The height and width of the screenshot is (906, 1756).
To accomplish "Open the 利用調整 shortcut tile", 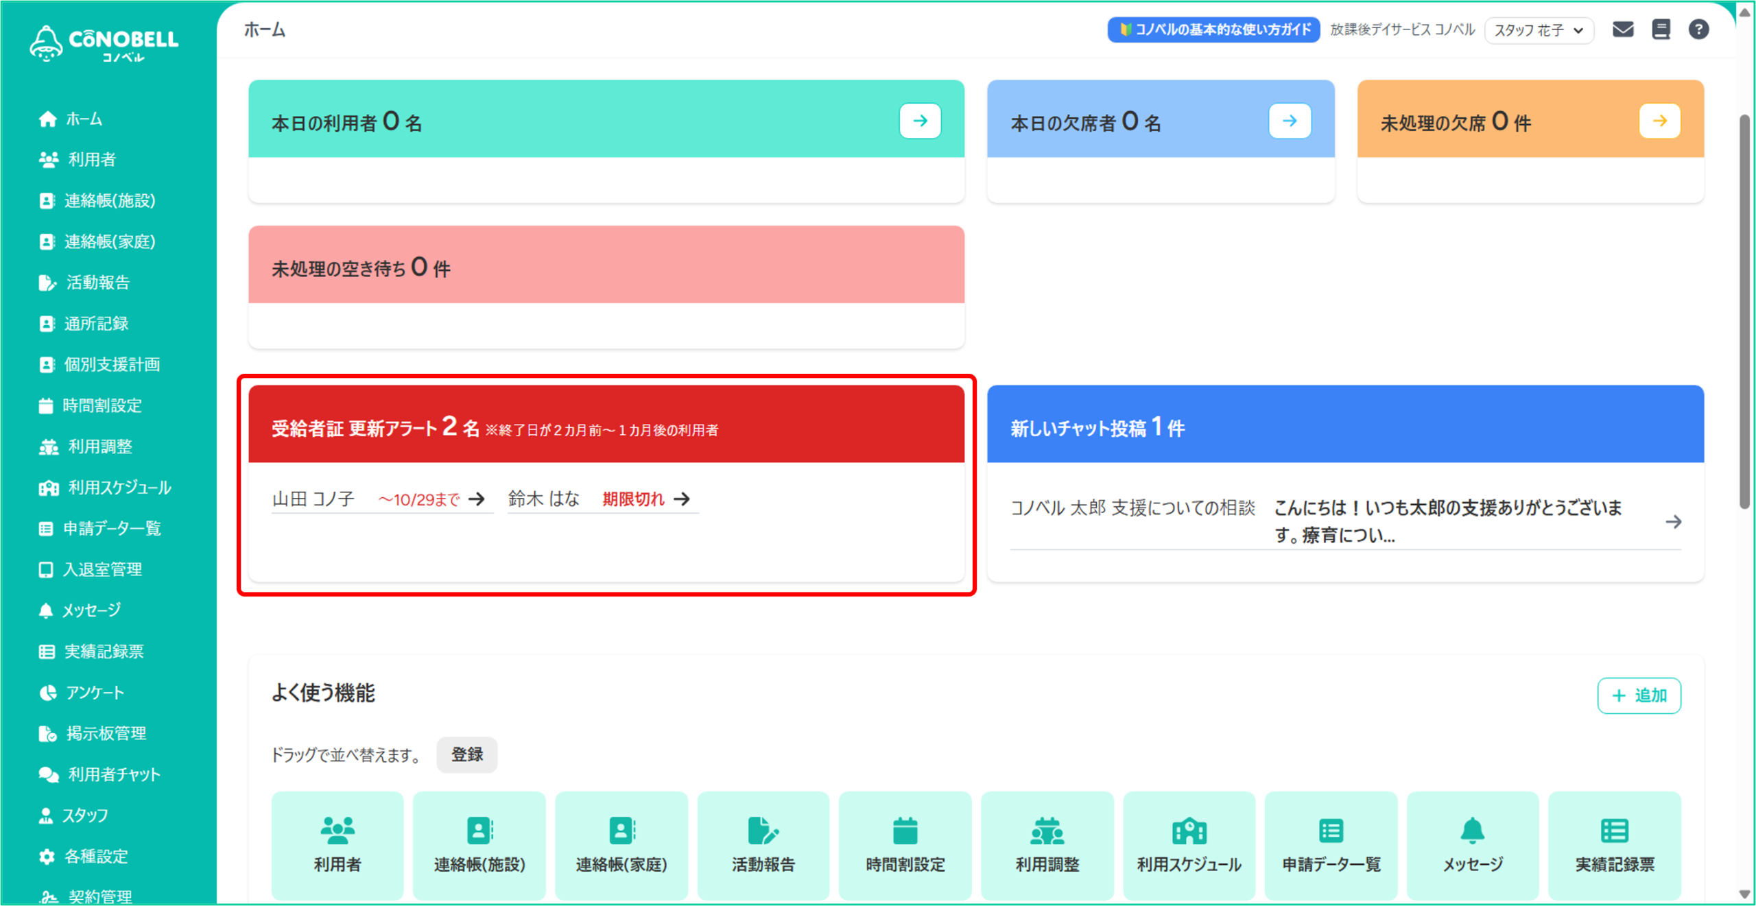I will [1047, 844].
